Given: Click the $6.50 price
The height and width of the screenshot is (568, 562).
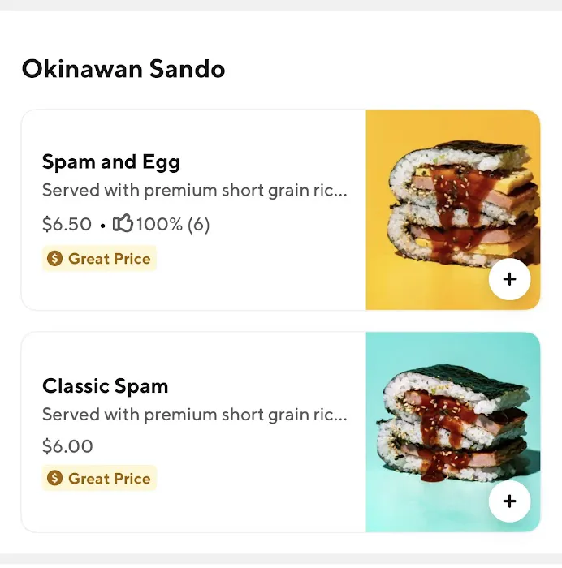Looking at the screenshot, I should (67, 224).
